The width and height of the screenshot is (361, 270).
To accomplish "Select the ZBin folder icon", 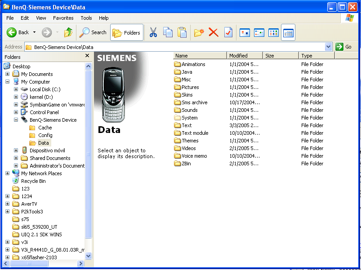I will (177, 164).
